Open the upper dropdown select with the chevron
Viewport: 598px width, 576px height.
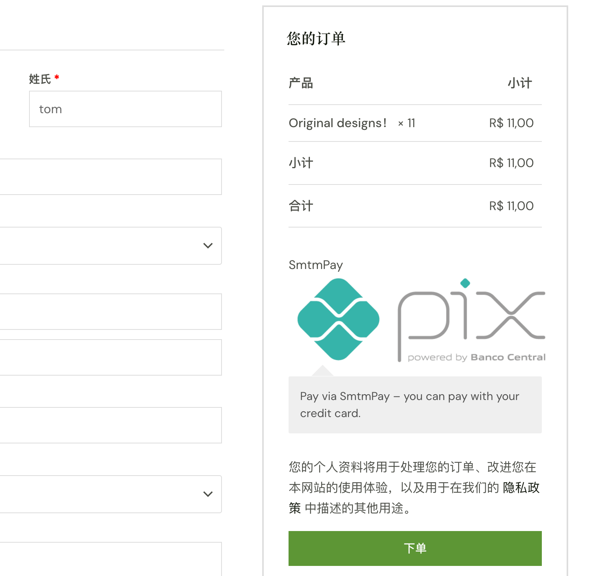pyautogui.click(x=111, y=246)
